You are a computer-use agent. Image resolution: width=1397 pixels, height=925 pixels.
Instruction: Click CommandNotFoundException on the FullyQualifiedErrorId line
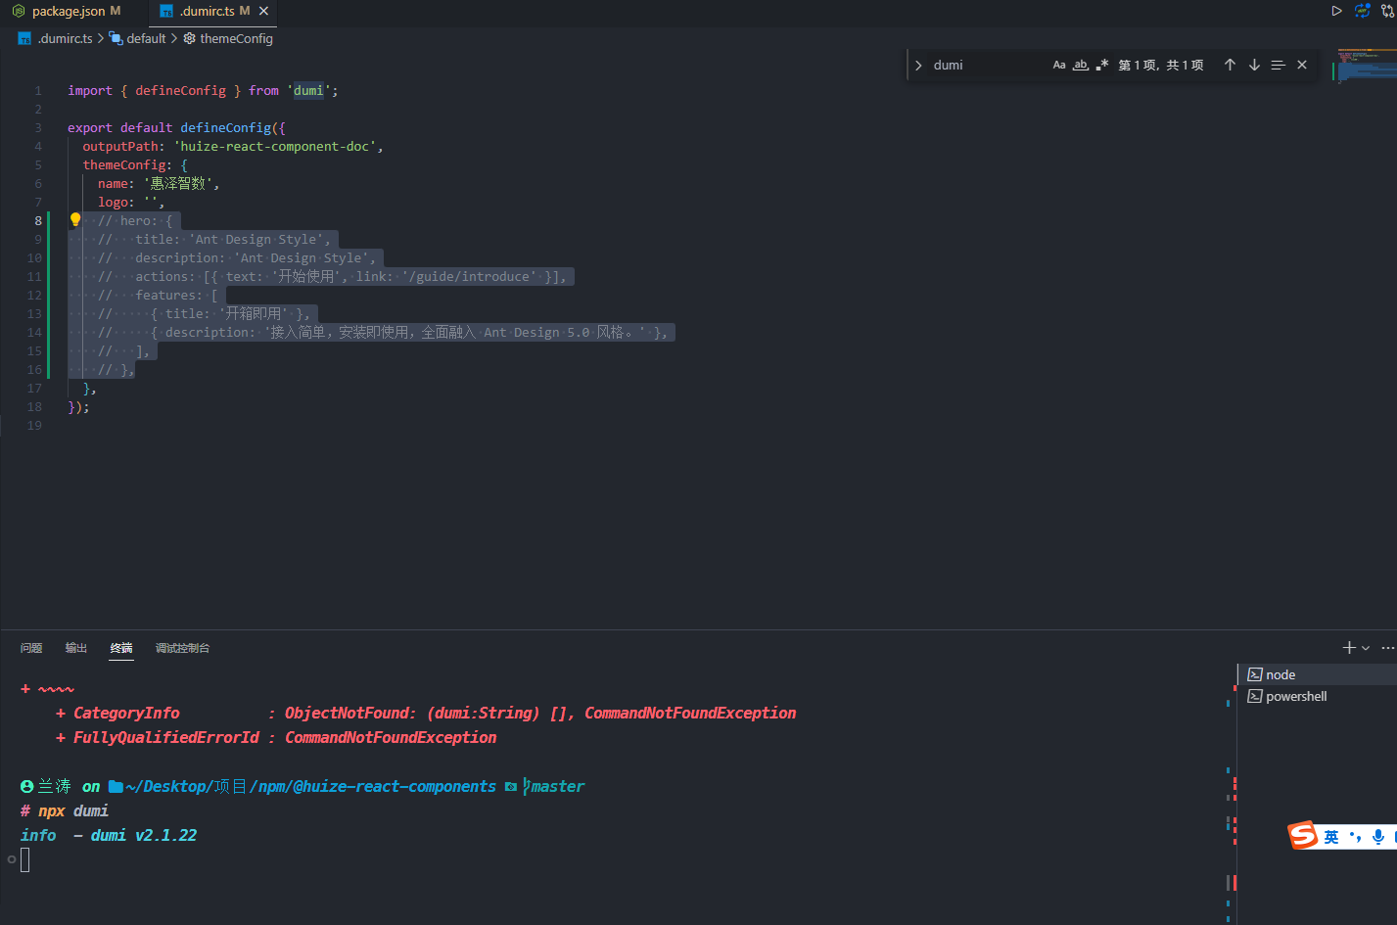click(391, 737)
